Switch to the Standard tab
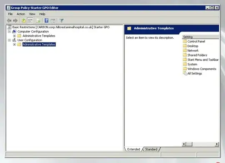The height and width of the screenshot is (163, 225). click(151, 149)
